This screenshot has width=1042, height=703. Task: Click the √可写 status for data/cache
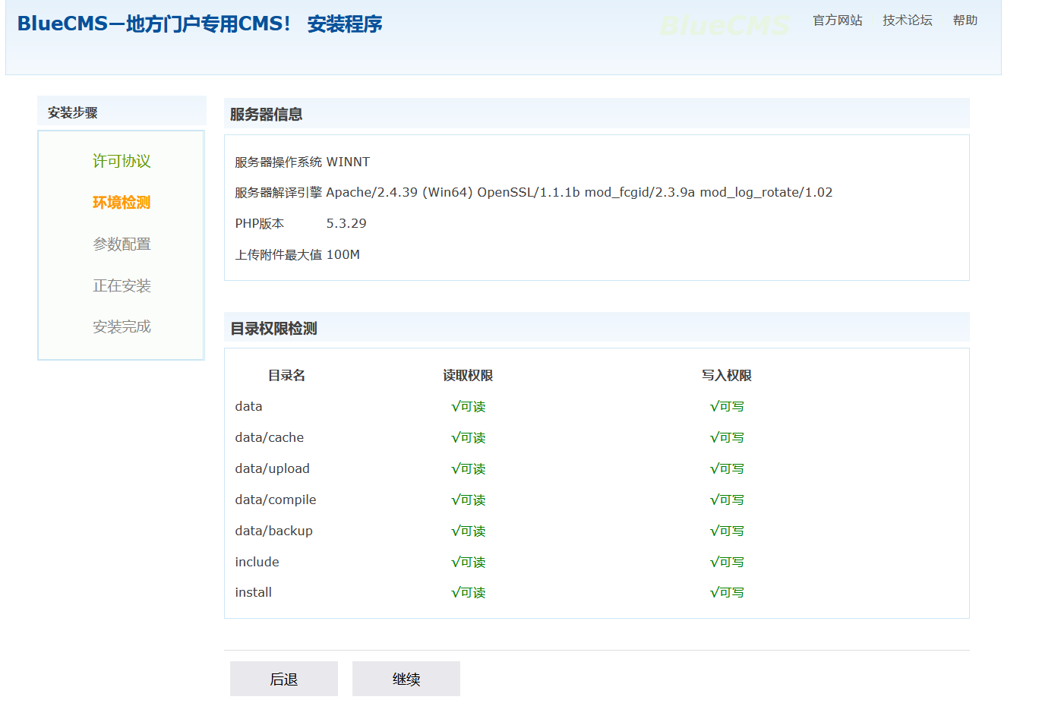(x=727, y=438)
